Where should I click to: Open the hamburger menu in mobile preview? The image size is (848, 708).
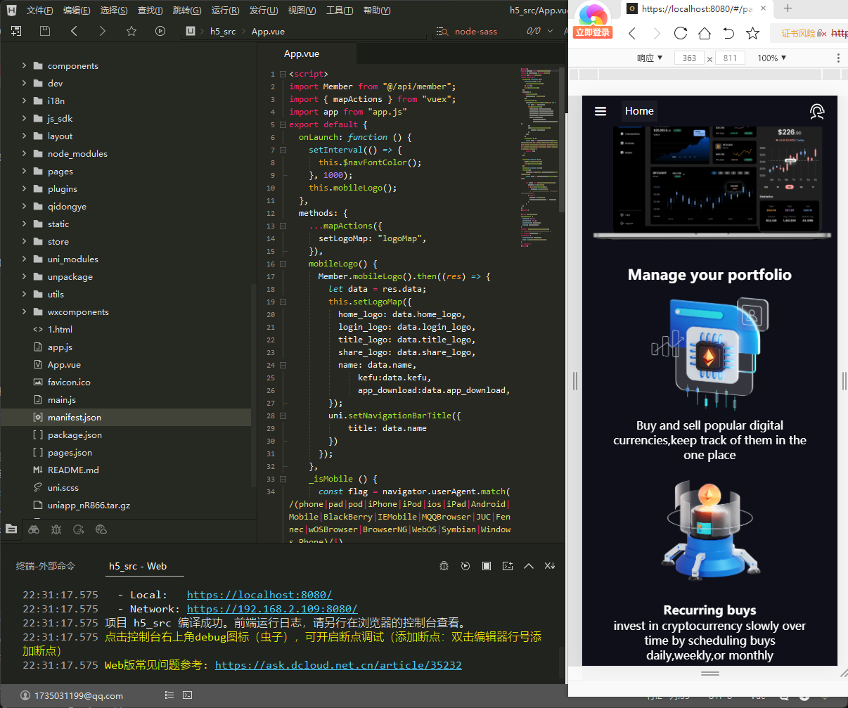click(x=600, y=111)
